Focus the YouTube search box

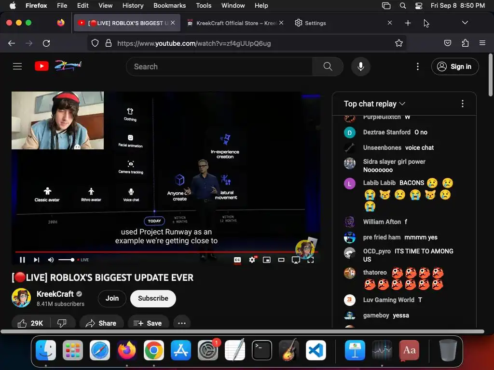(x=220, y=66)
